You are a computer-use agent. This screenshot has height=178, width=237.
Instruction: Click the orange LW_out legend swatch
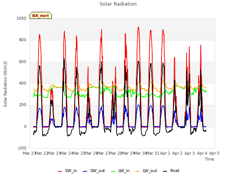click(x=138, y=171)
